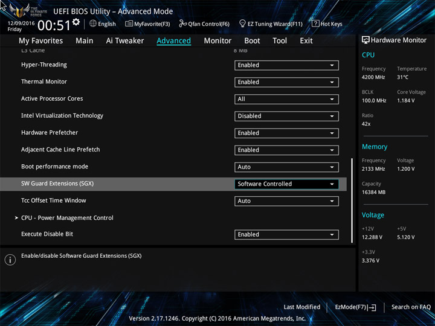Viewport: 435px width, 326px height.
Task: Switch to the Main tab
Action: click(x=85, y=41)
